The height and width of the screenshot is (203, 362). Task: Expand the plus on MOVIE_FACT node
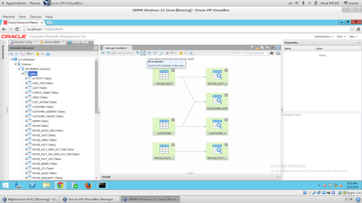click(x=173, y=70)
